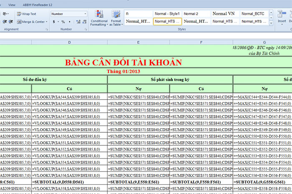Select cell with =VLOOKUP($A550,$A$209:$H$385,8,0)

click(70, 136)
